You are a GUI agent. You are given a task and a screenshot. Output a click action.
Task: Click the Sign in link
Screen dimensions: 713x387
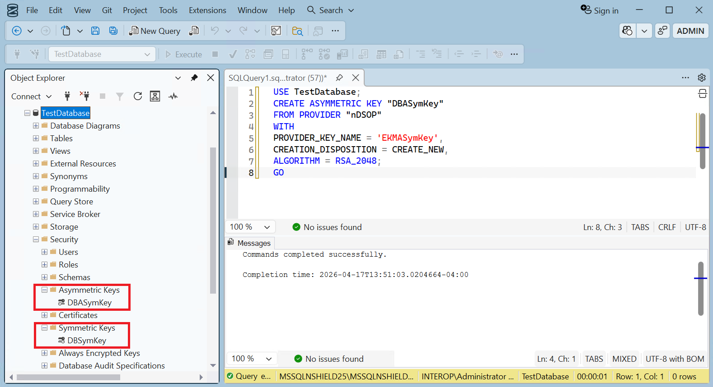click(x=600, y=10)
